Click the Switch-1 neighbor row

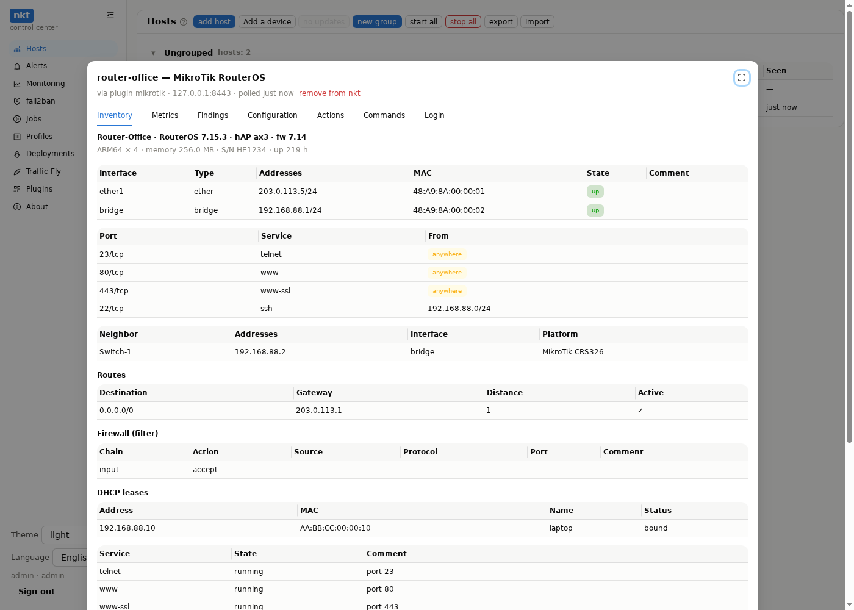click(x=423, y=352)
